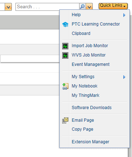Click the Import Job Monitor icon
The height and width of the screenshot is (157, 132).
[x=65, y=46]
